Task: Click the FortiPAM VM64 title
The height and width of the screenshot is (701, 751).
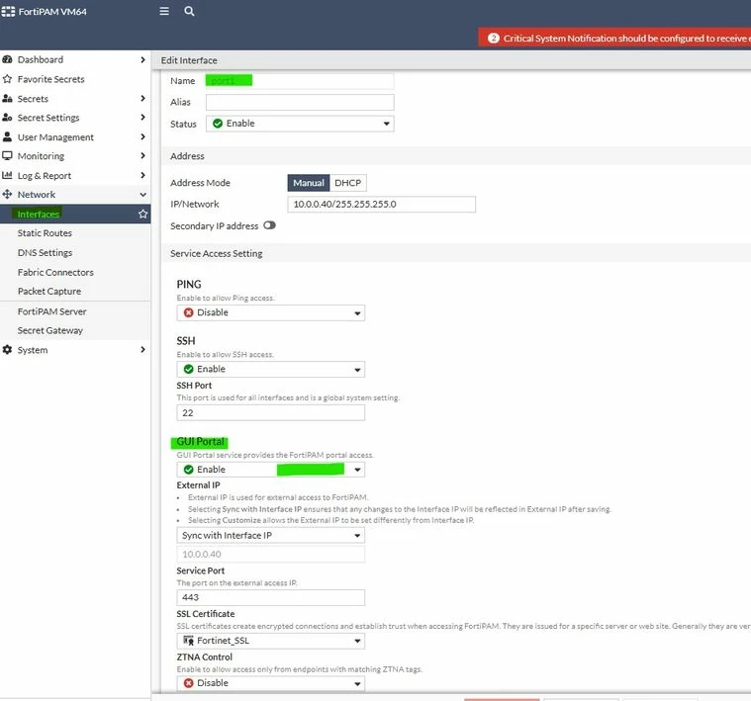Action: click(x=52, y=12)
